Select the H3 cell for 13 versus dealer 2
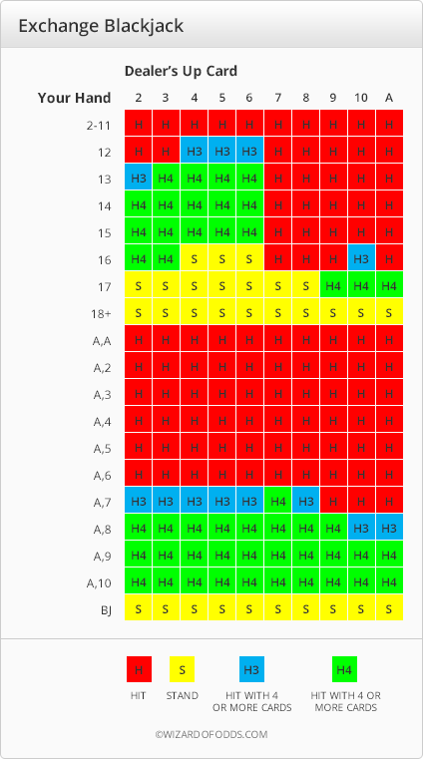Image resolution: width=423 pixels, height=759 pixels. 139,177
